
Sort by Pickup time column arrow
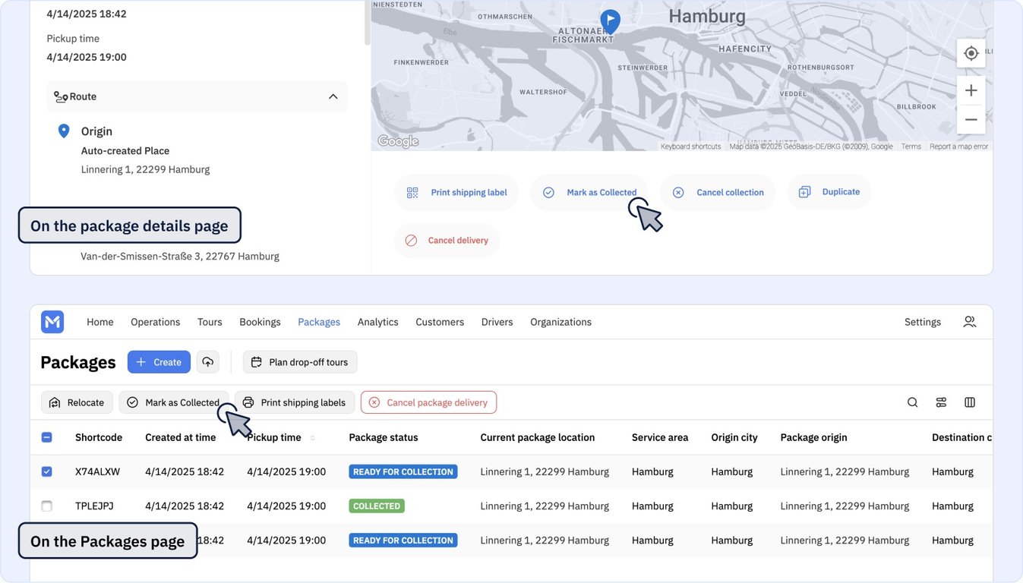(312, 438)
